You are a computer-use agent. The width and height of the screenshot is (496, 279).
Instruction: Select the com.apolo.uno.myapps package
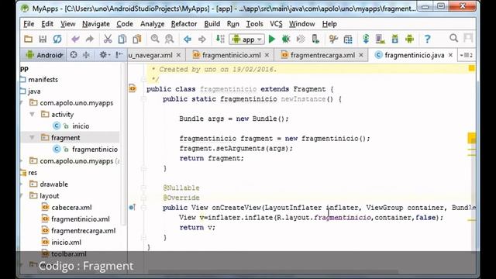(x=76, y=103)
